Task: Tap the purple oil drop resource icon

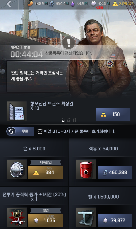Action: (x=72, y=4)
